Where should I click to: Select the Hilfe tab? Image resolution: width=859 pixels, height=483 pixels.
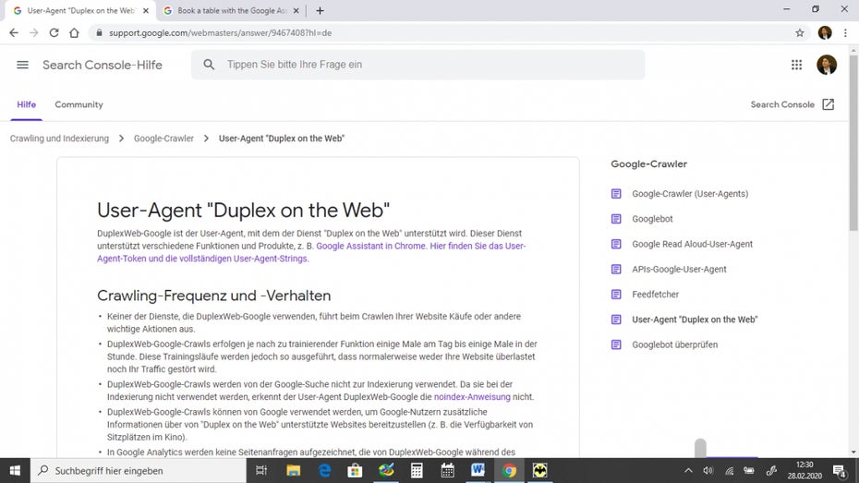tap(26, 104)
